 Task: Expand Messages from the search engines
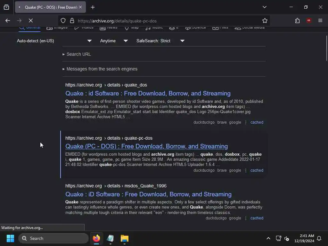(100, 69)
